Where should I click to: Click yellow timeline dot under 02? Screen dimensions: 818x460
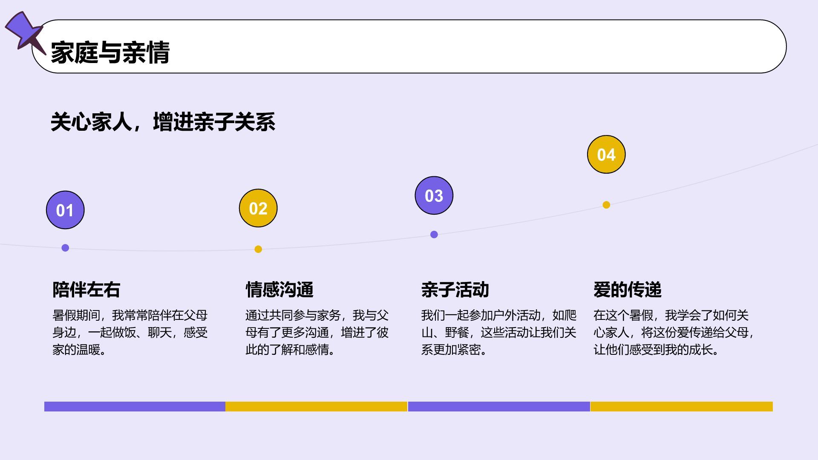coord(258,249)
